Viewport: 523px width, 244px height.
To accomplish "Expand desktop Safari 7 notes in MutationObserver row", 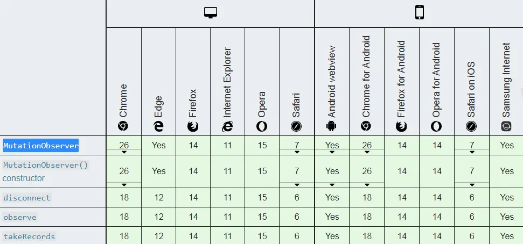I will click(297, 152).
